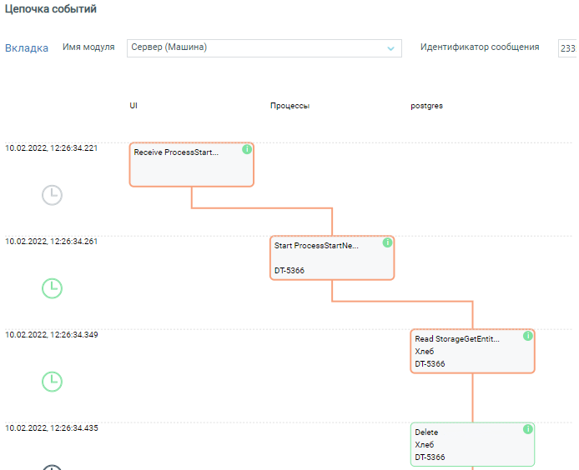579x470 pixels.
Task: Click gray clock icon below 12:26:34.221
Action: (x=52, y=195)
